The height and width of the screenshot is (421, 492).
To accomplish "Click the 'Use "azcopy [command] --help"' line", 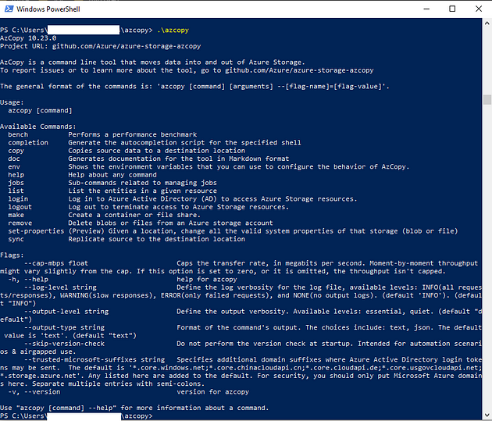I will 134,408.
